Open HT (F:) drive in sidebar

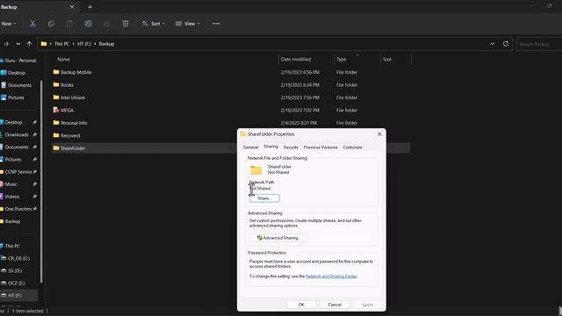(15, 296)
